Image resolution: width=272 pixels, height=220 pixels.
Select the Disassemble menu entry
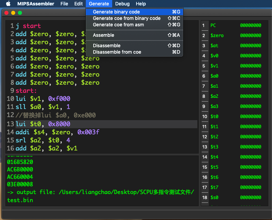[134, 46]
